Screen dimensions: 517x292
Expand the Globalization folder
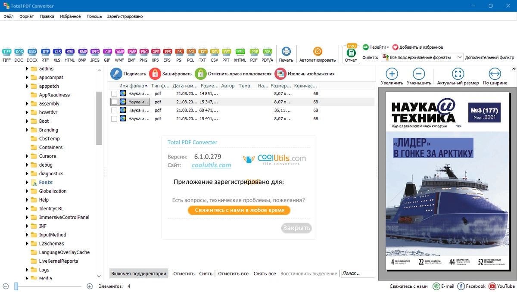click(27, 191)
